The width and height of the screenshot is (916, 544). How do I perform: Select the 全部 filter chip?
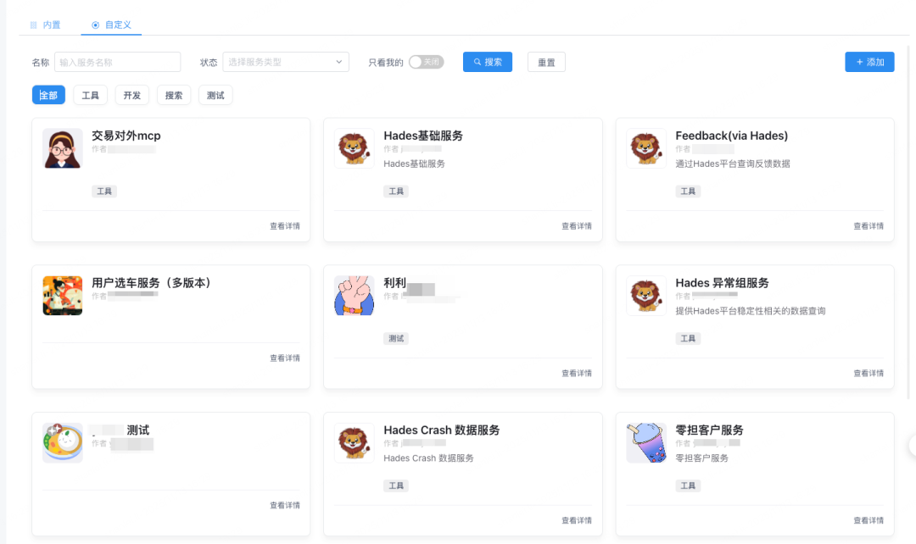click(x=47, y=95)
